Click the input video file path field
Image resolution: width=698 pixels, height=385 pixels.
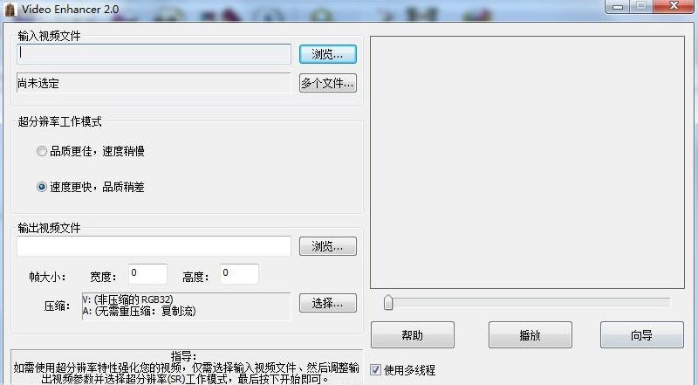click(x=154, y=54)
